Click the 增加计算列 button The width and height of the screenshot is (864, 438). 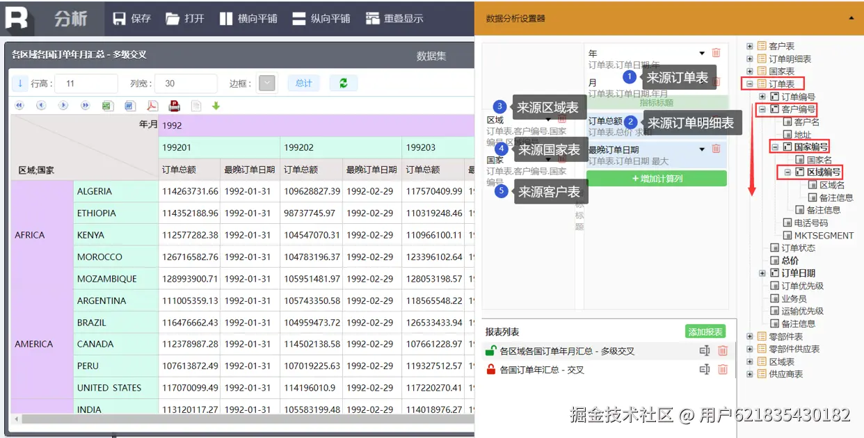(x=657, y=179)
